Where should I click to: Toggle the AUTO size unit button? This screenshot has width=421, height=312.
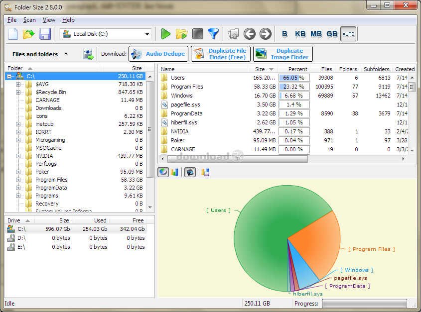[348, 34]
